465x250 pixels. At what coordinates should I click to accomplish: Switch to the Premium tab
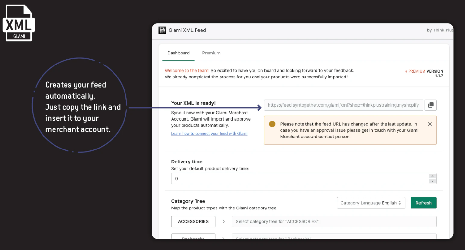[x=211, y=53]
